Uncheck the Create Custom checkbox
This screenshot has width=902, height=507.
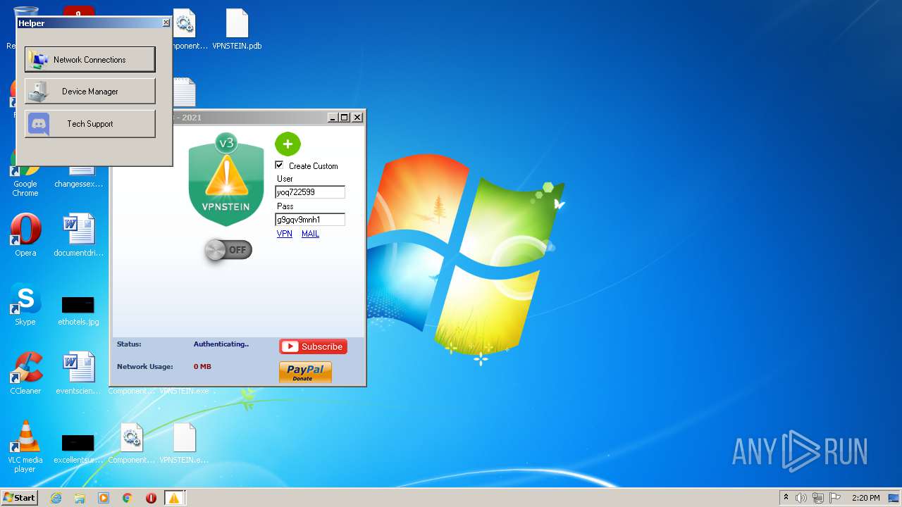[x=279, y=165]
